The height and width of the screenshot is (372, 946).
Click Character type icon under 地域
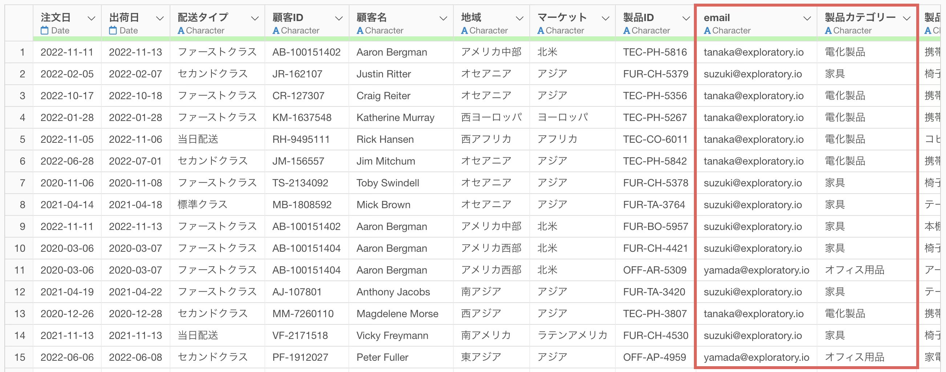click(x=464, y=31)
